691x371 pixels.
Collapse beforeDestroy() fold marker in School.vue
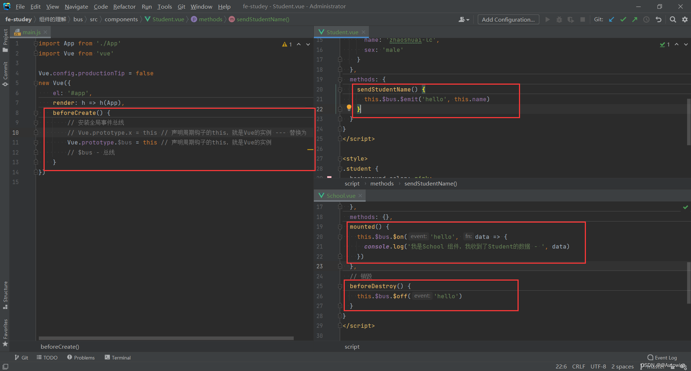pos(340,286)
